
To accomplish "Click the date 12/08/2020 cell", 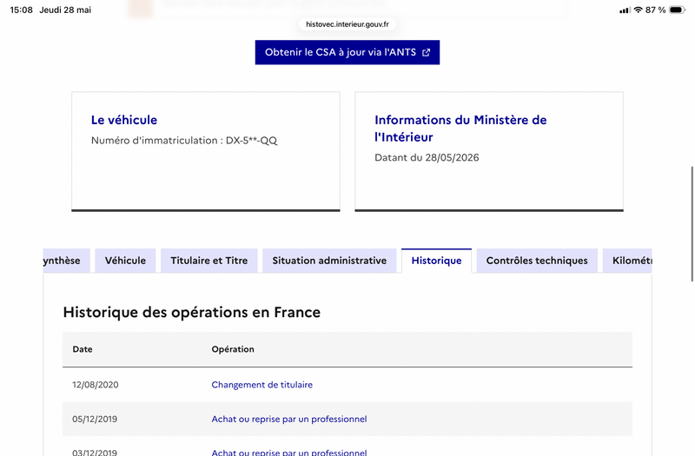I will [x=96, y=385].
